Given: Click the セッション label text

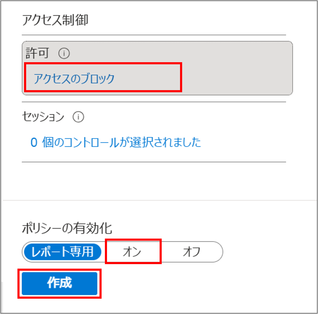Looking at the screenshot, I should (43, 117).
